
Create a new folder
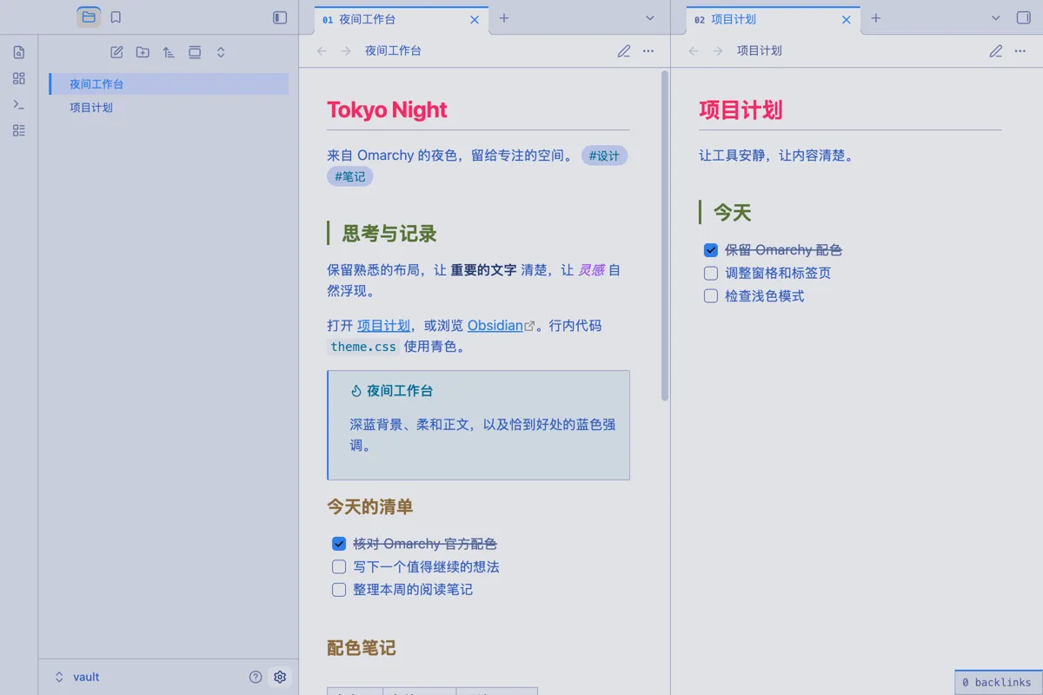point(143,52)
